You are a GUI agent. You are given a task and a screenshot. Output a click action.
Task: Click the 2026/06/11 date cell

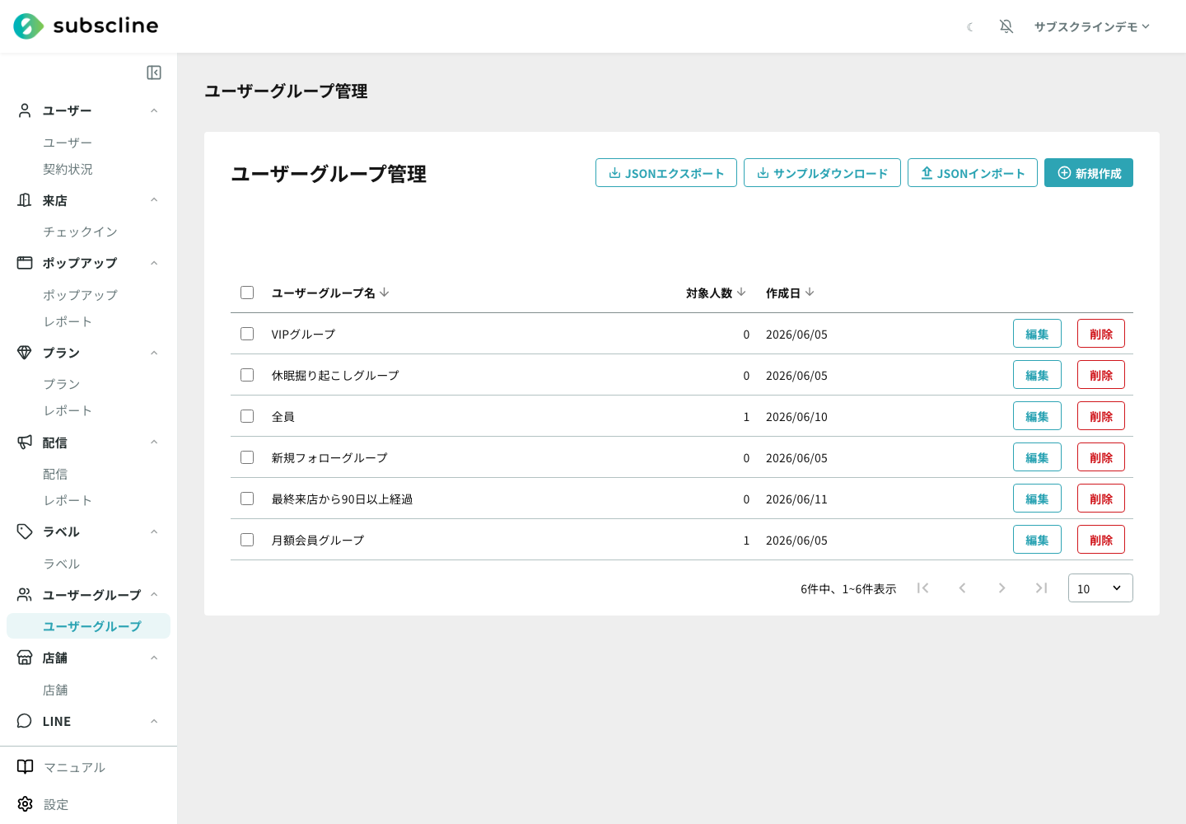click(796, 499)
